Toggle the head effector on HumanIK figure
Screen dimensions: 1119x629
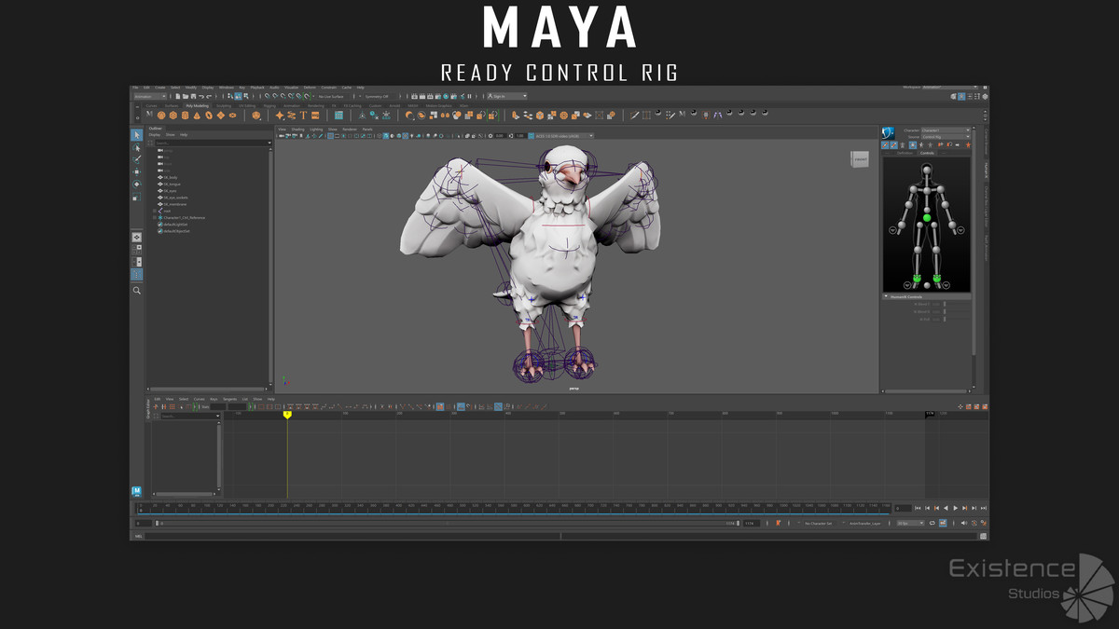click(927, 169)
